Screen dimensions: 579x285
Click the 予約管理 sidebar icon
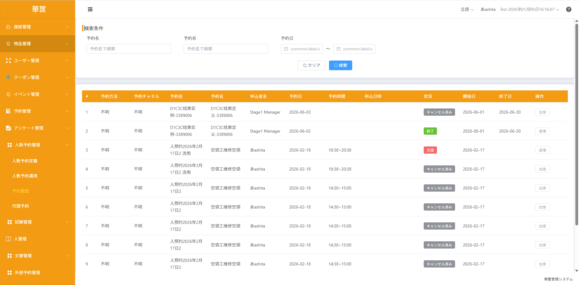8,111
